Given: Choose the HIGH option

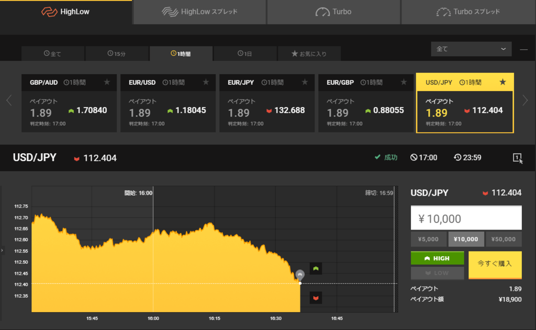Looking at the screenshot, I should pyautogui.click(x=437, y=258).
